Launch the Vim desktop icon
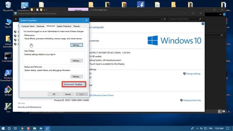Image resolution: width=233 pixels, height=131 pixels. tap(8, 108)
